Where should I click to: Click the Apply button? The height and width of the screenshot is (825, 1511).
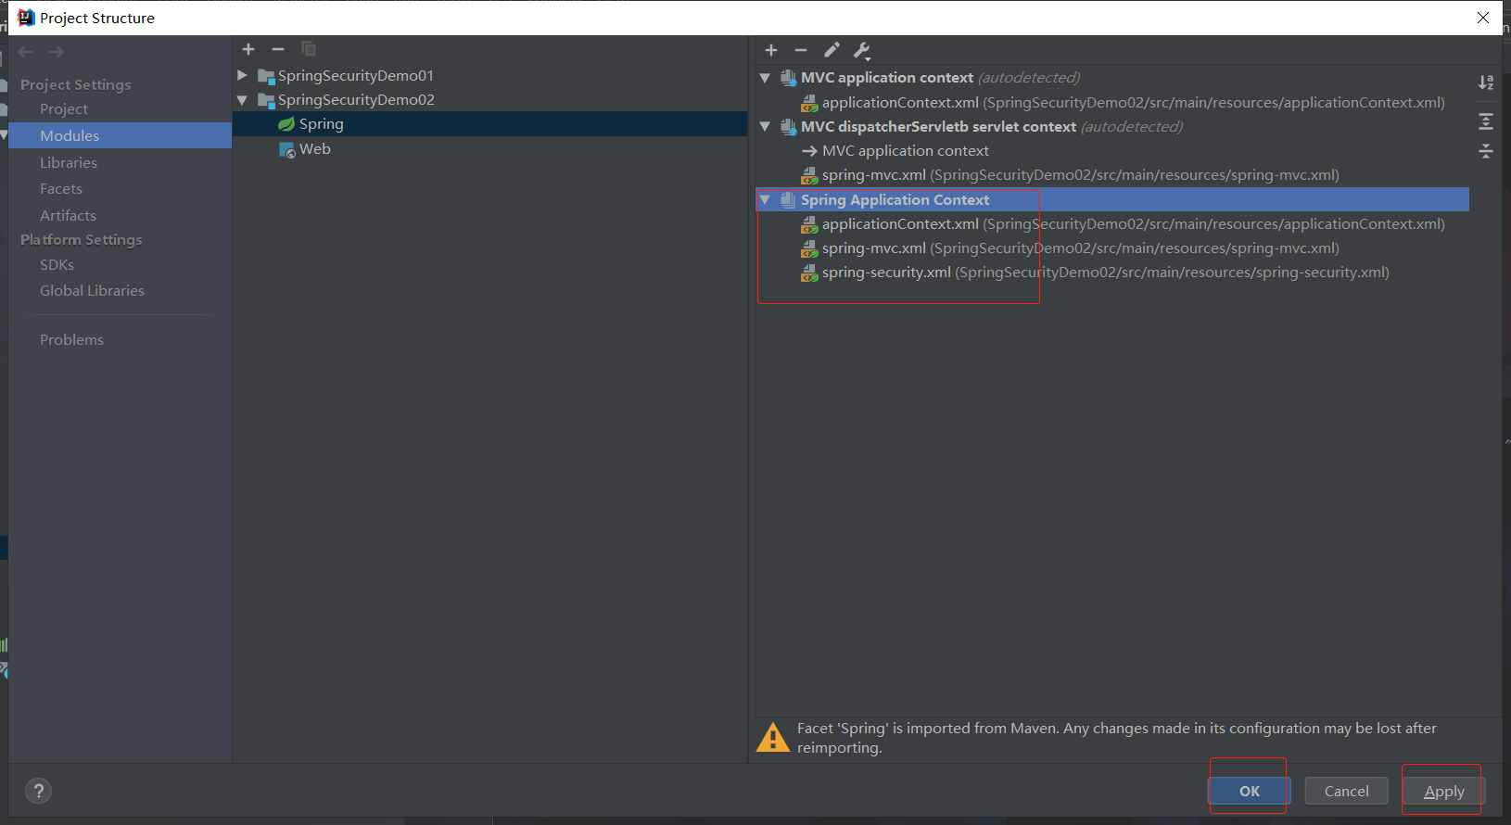(x=1444, y=791)
